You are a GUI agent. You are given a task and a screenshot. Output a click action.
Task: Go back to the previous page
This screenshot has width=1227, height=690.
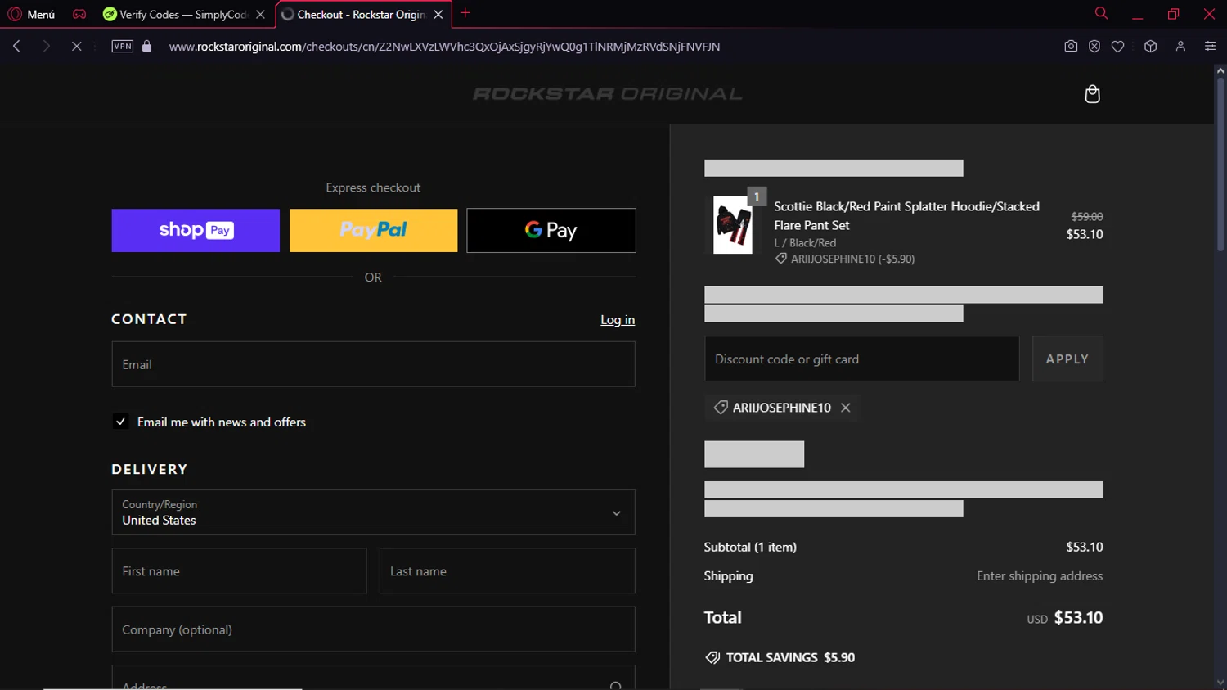tap(16, 47)
